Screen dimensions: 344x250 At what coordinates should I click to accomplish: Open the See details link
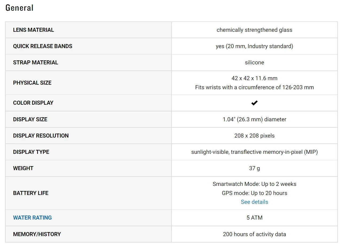pos(254,202)
